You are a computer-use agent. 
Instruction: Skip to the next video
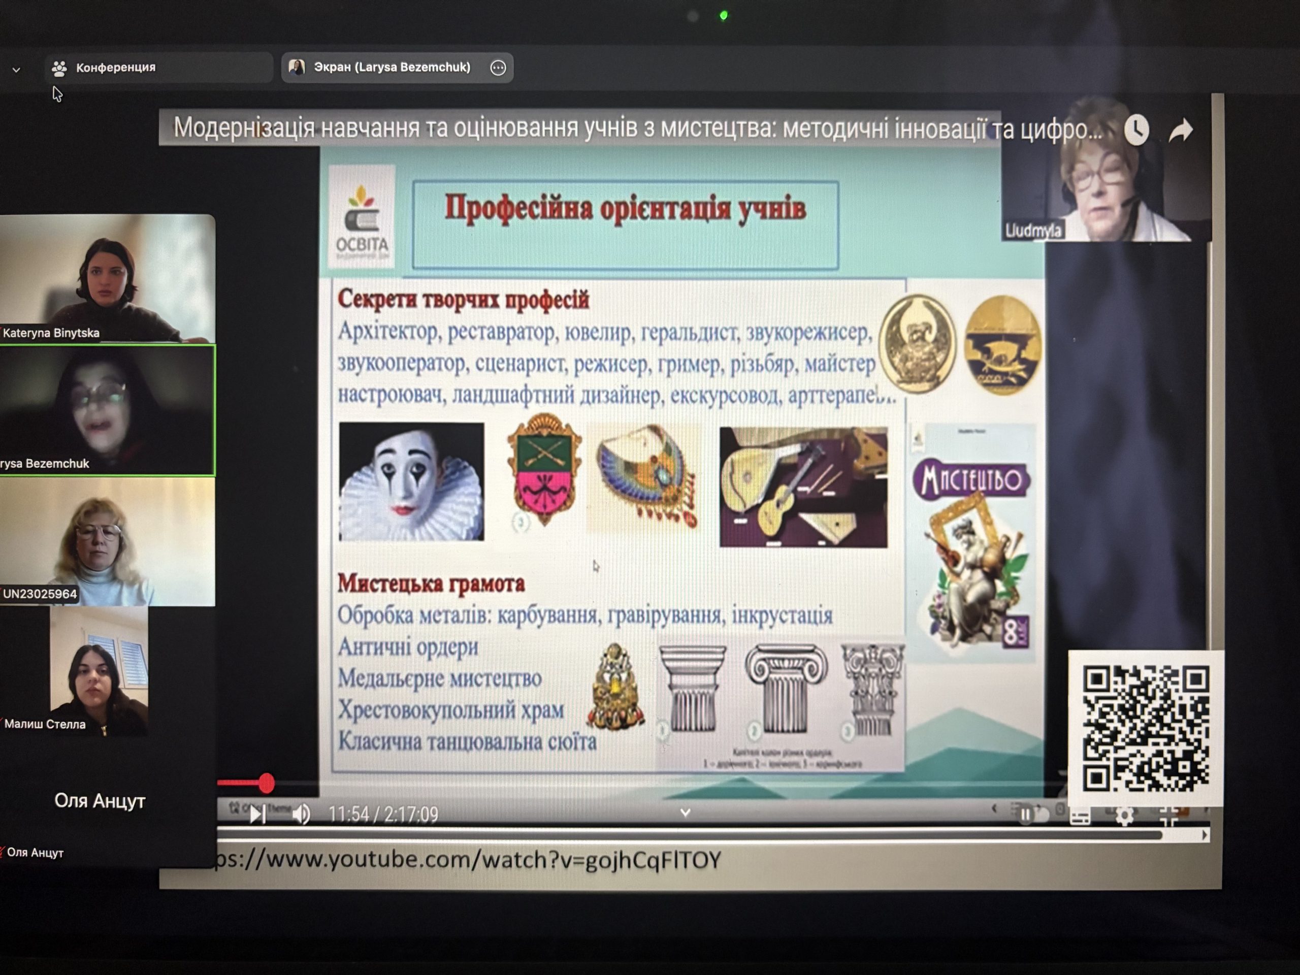point(257,815)
